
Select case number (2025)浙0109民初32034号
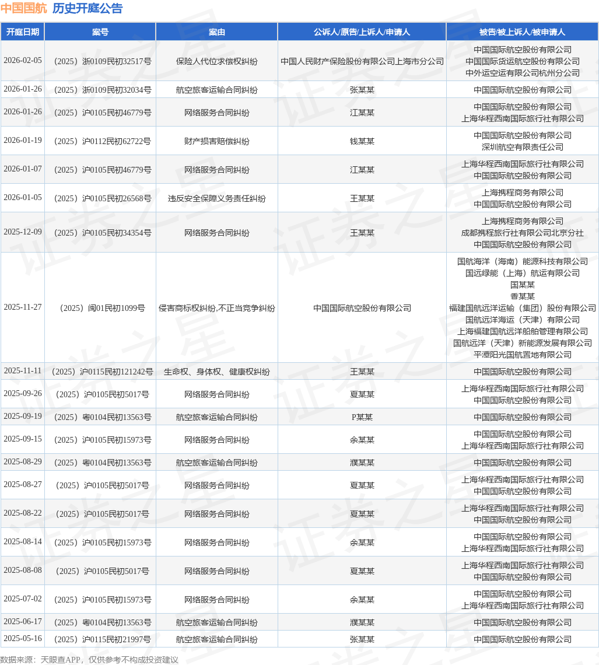(x=100, y=90)
